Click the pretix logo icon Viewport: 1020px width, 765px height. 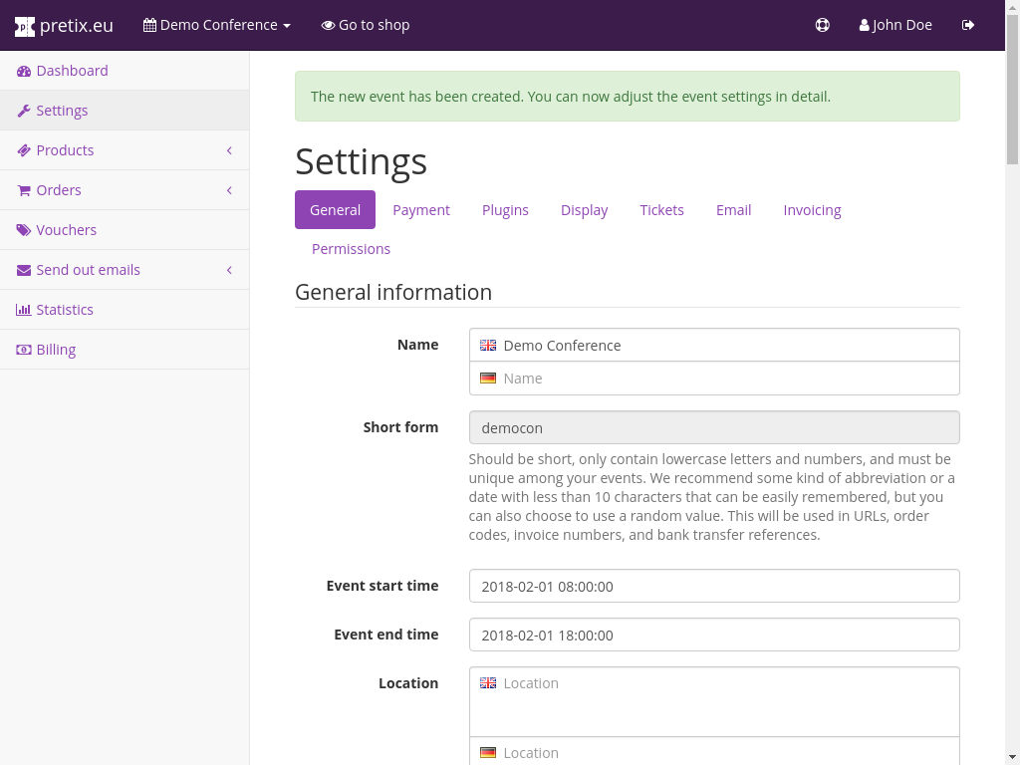pos(25,26)
